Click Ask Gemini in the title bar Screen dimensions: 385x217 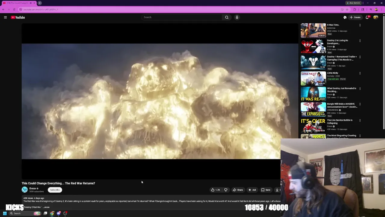(x=353, y=3)
